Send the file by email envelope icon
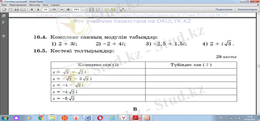Viewport: 260px width, 121px height. [23, 9]
